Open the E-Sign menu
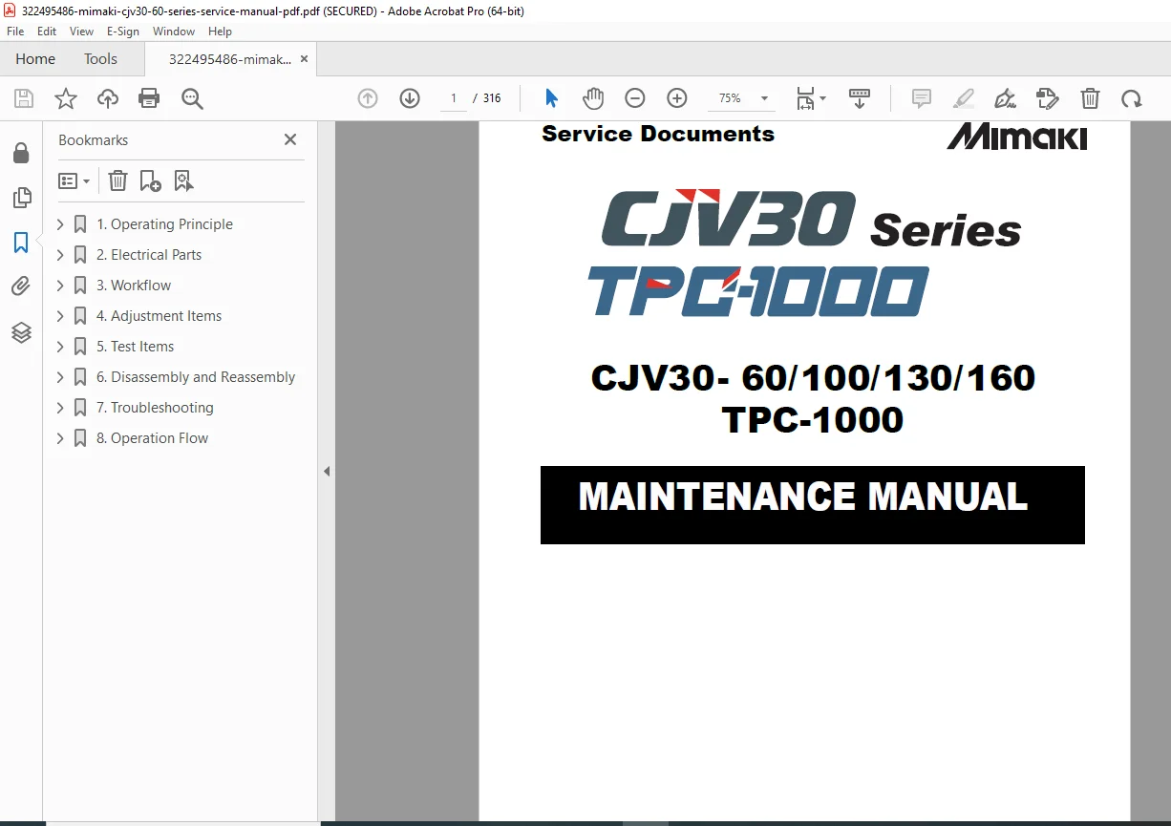1171x826 pixels. [x=123, y=32]
